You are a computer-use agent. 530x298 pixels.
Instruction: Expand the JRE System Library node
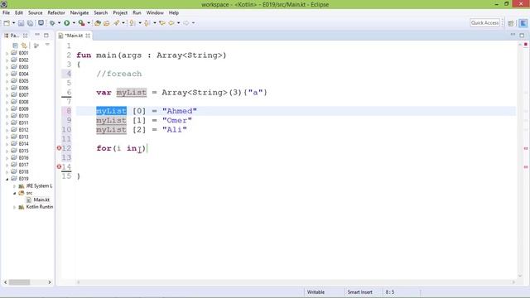15,186
